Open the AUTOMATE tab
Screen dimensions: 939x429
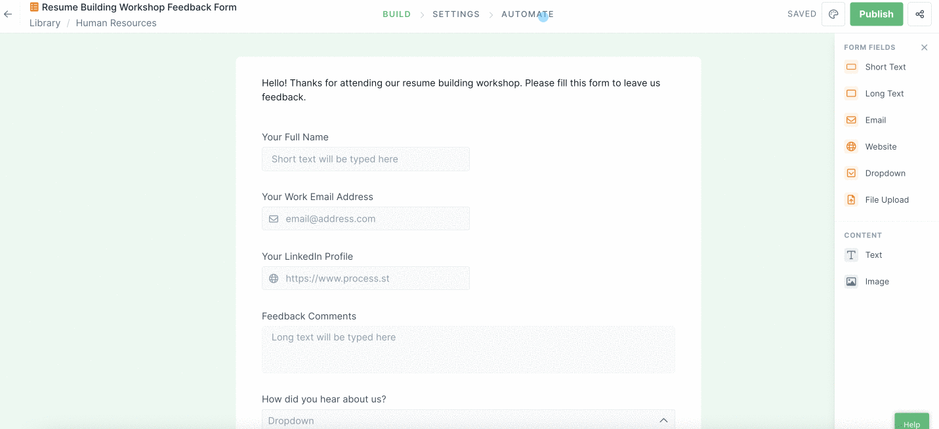[x=528, y=13]
